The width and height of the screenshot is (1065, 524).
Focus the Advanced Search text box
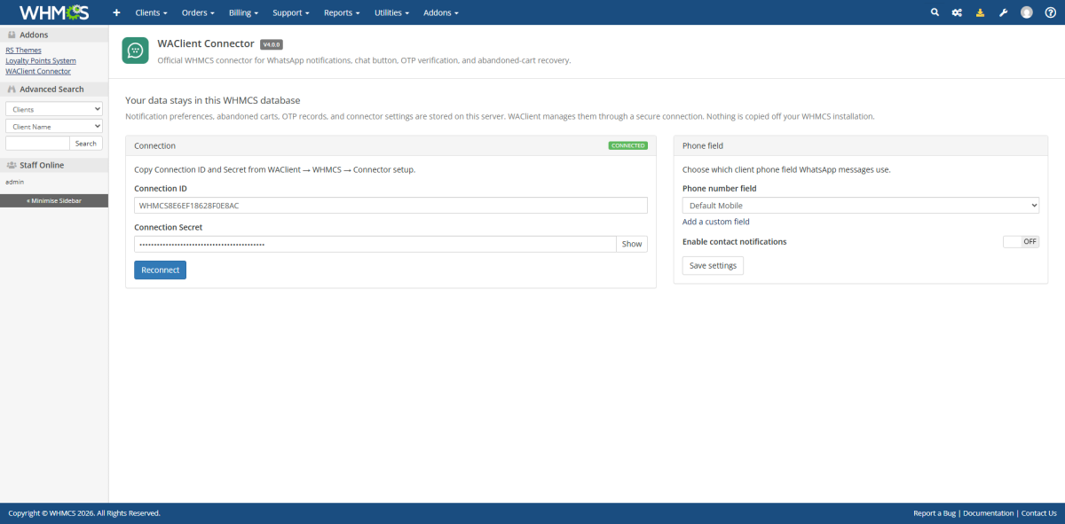37,143
